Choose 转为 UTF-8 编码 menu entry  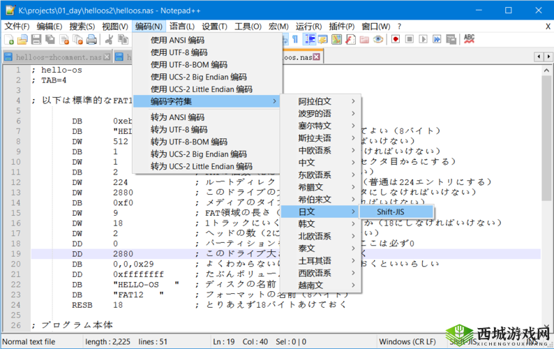pyautogui.click(x=179, y=130)
